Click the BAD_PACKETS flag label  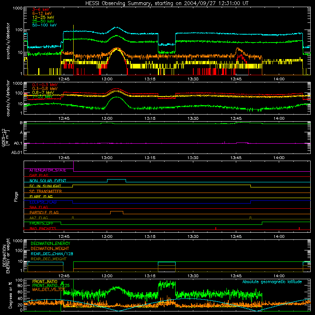(43, 228)
